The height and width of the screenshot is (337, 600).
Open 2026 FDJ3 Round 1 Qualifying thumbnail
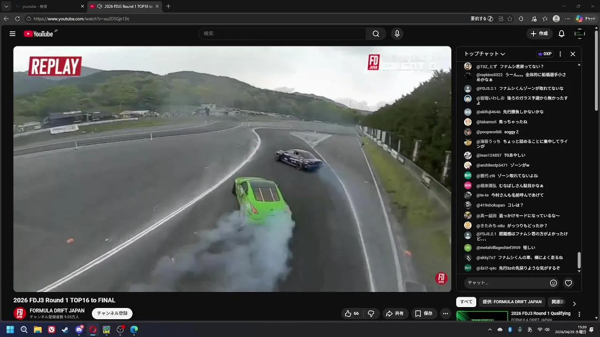(482, 316)
